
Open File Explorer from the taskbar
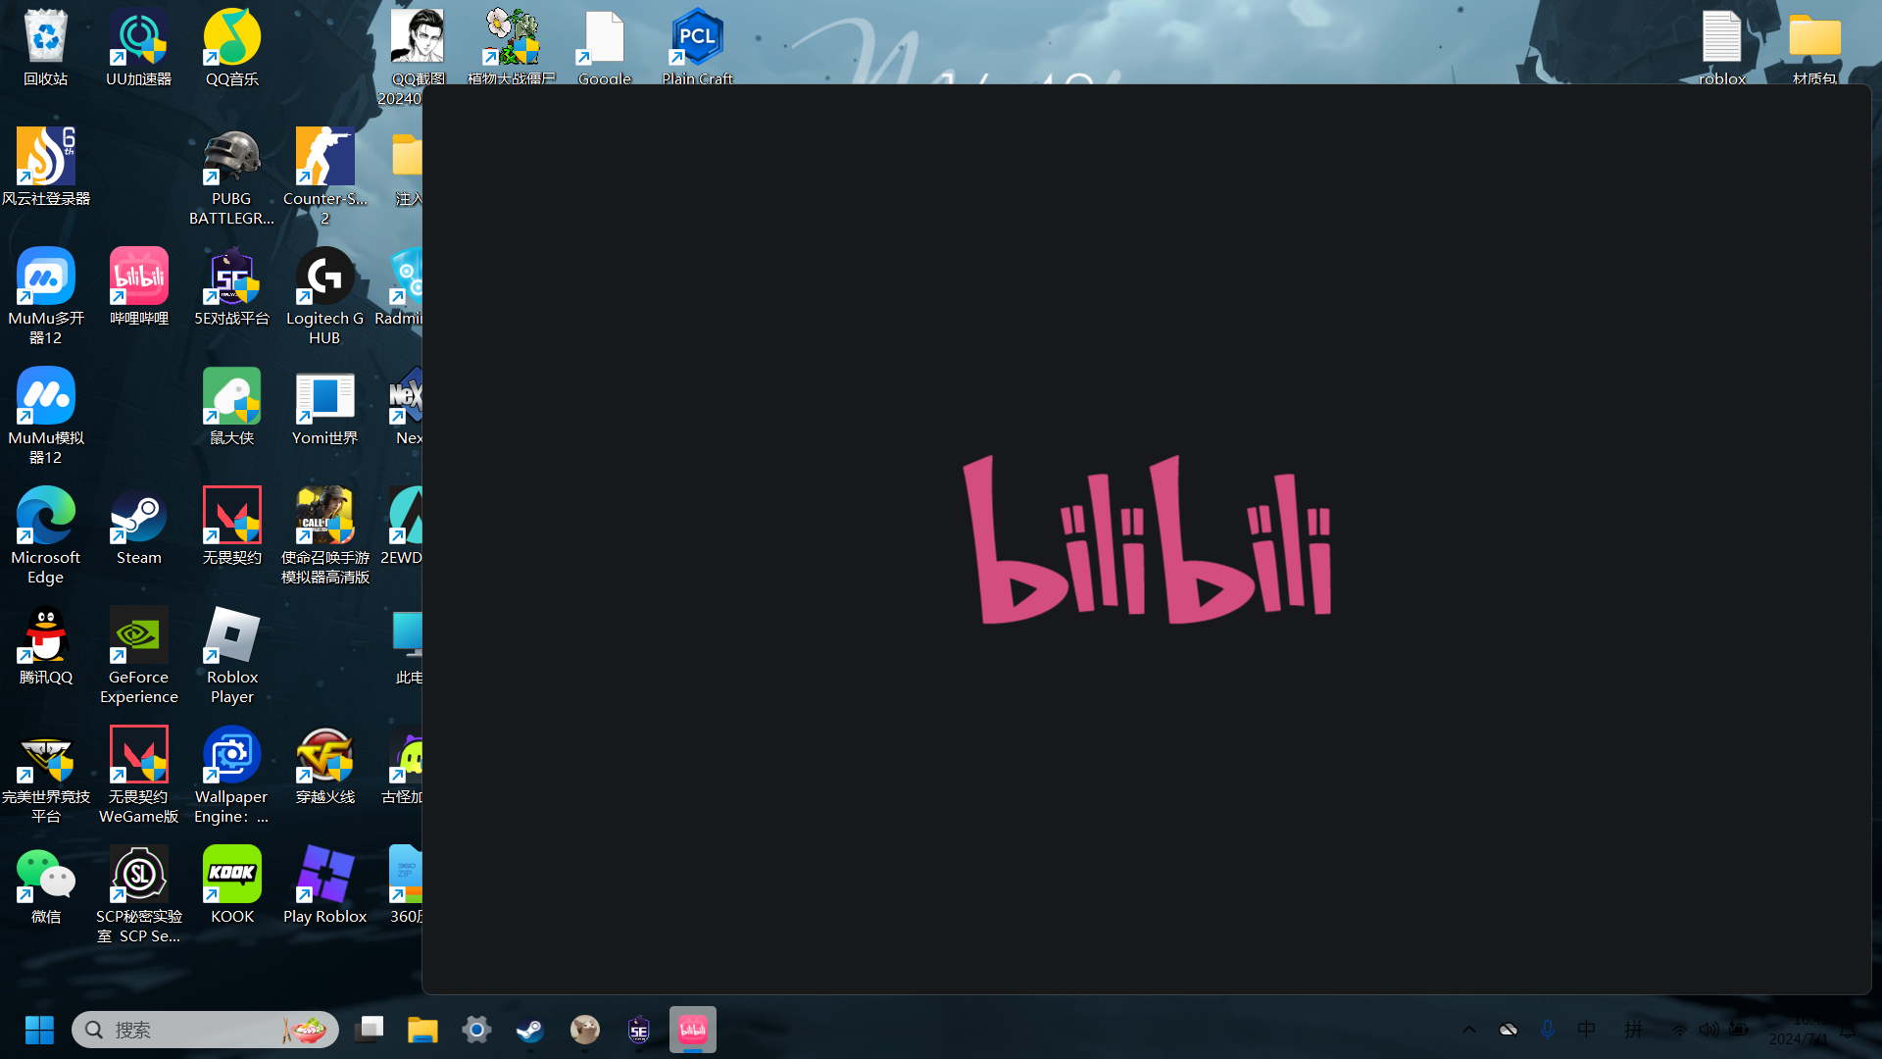point(422,1030)
